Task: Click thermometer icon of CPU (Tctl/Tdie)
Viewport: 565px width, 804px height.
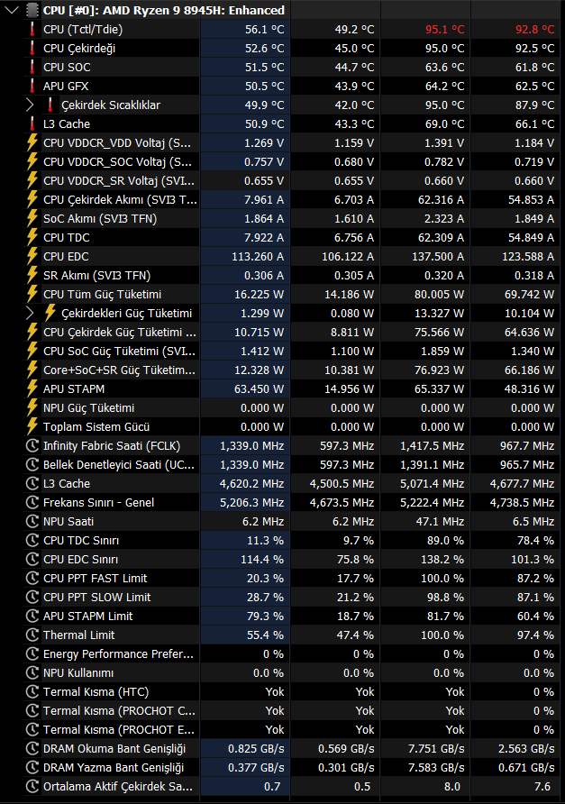Action: pos(32,29)
